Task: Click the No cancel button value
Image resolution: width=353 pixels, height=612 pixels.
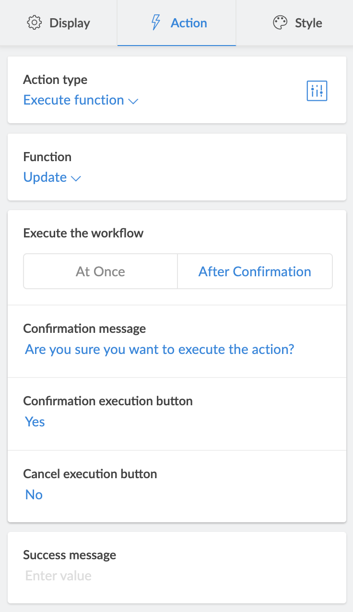Action: 34,495
